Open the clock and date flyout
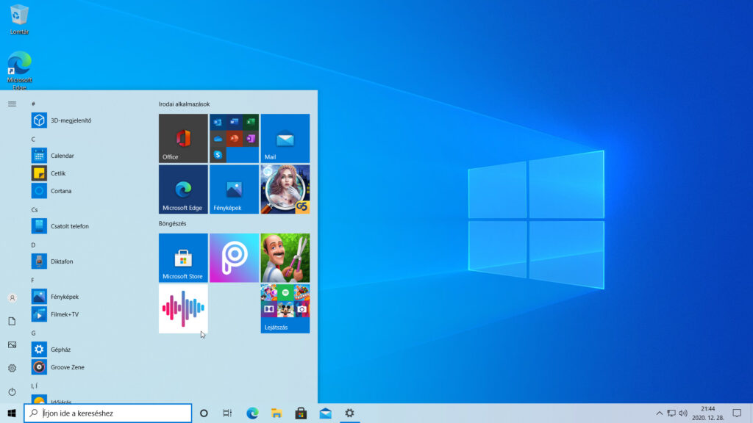 708,413
